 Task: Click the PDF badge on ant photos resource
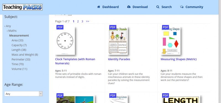[60, 95]
